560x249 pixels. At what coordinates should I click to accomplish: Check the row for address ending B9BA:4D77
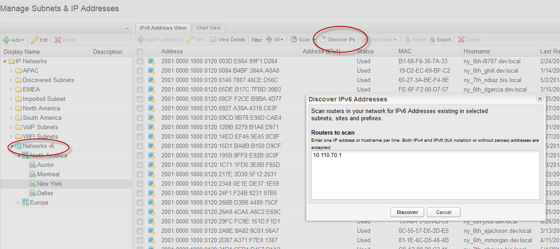[x=140, y=99]
